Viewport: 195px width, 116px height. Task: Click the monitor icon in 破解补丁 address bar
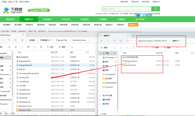[x=127, y=41]
